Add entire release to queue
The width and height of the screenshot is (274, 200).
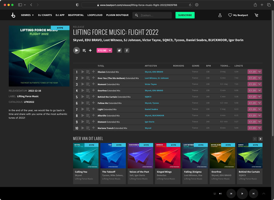pyautogui.click(x=84, y=51)
